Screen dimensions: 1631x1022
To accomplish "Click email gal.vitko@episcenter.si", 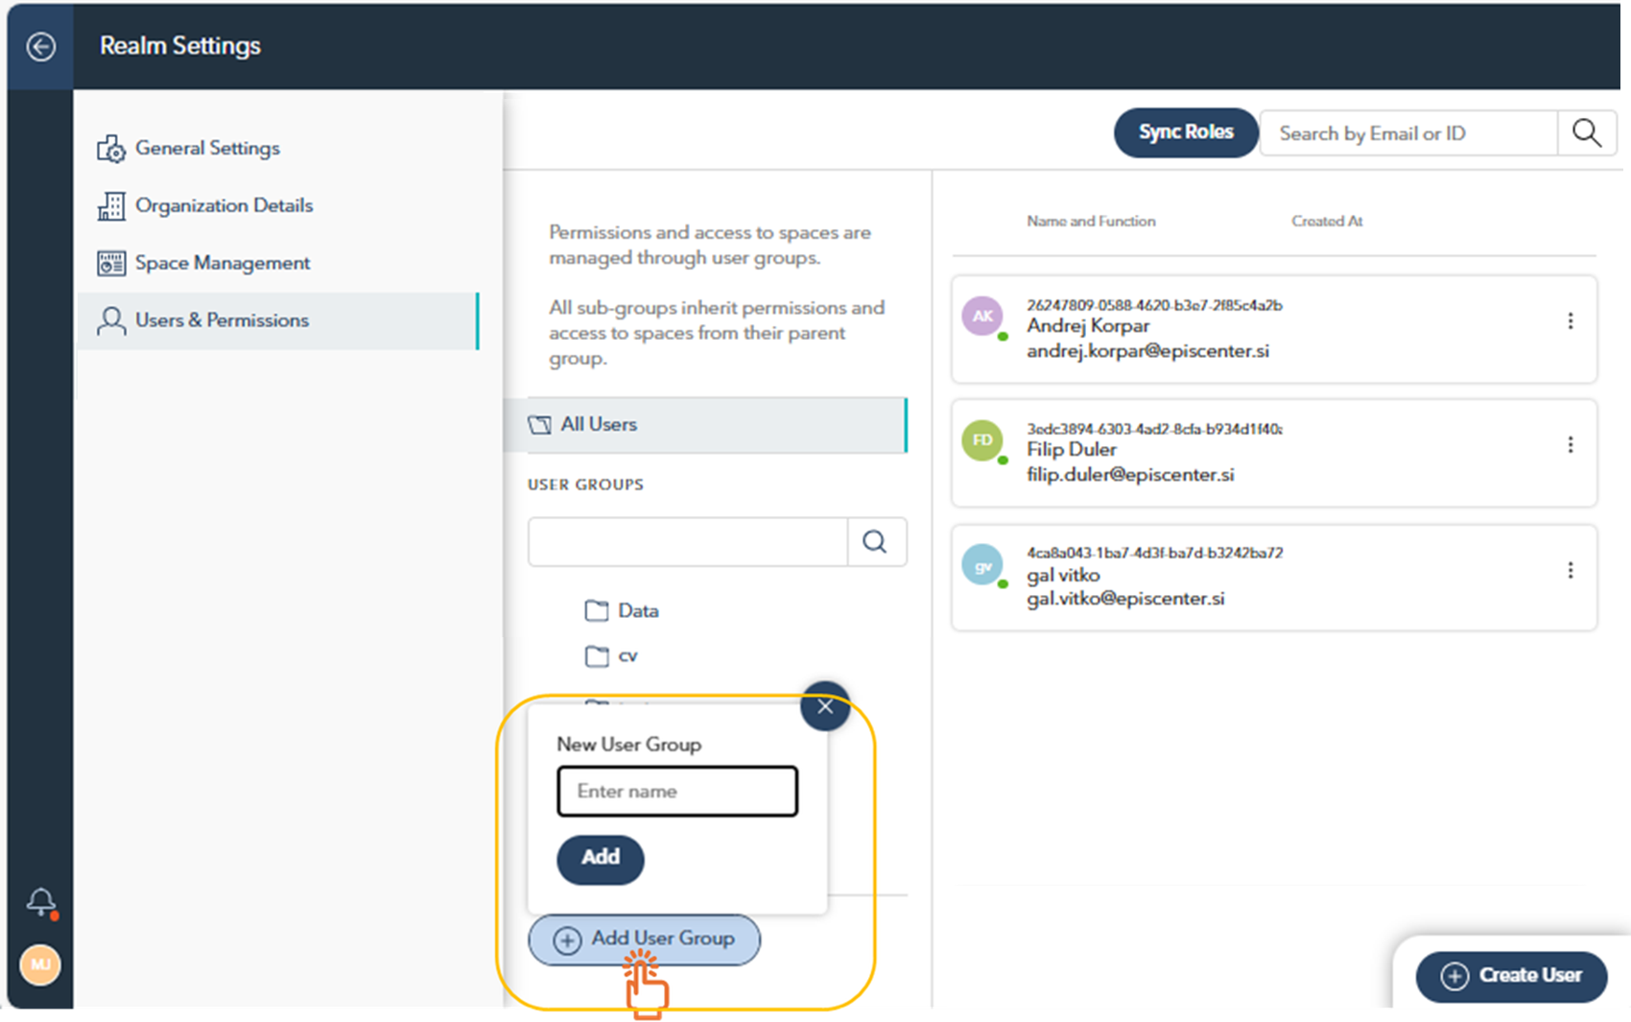I will tap(1125, 599).
